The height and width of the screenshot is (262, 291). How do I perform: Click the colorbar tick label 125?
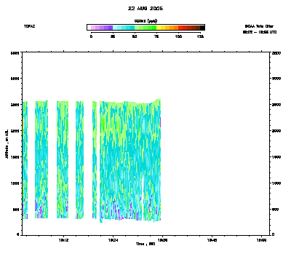click(200, 36)
